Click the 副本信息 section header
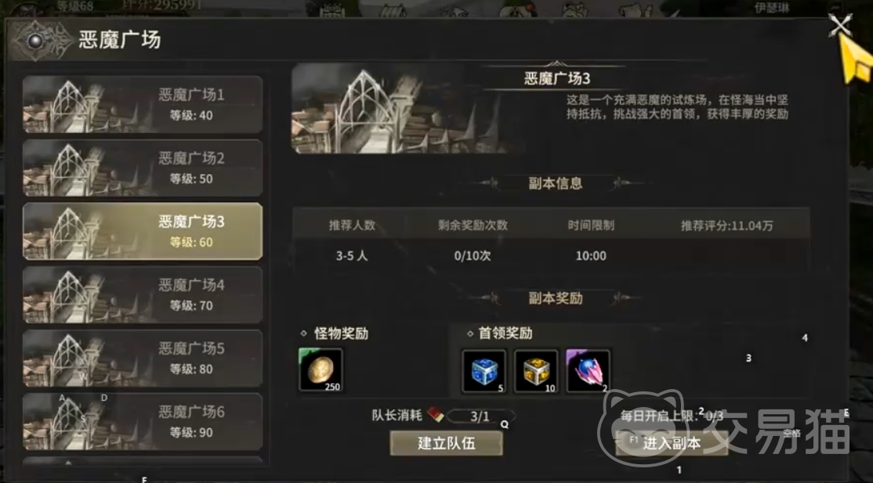873x483 pixels. pyautogui.click(x=555, y=183)
